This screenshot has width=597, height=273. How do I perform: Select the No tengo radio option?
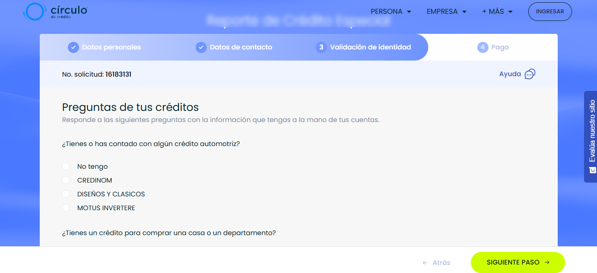pos(66,166)
